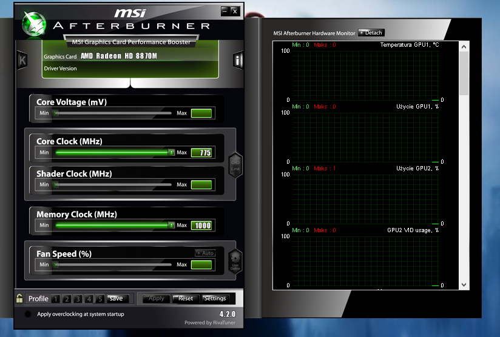Select profile slot 1

pyautogui.click(x=55, y=299)
